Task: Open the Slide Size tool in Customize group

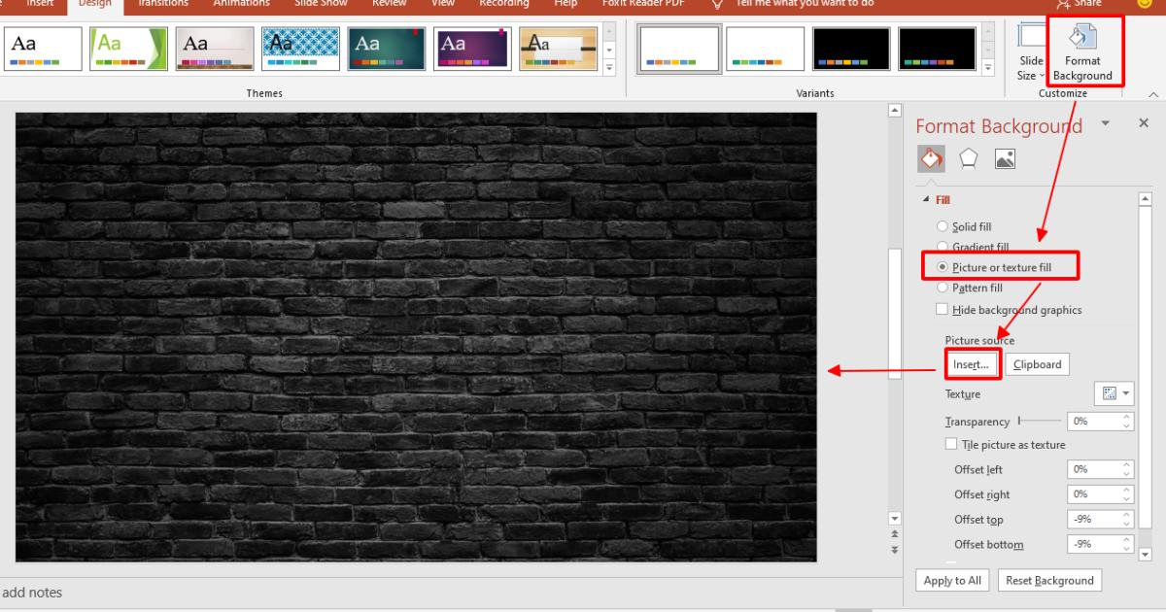Action: [x=1029, y=53]
